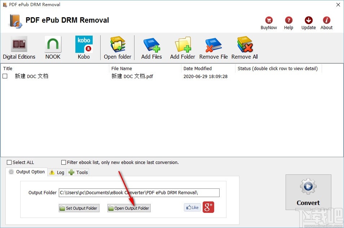The image size is (344, 228).
Task: Close the PDF ePub DRM Removal window
Action: tap(338, 5)
